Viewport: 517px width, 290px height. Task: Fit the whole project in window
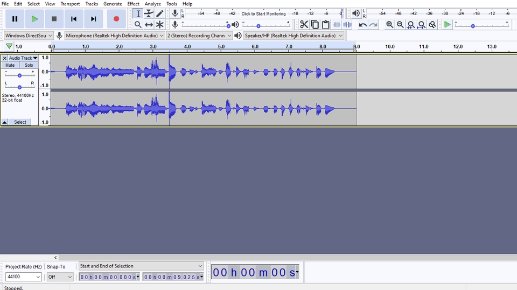421,24
